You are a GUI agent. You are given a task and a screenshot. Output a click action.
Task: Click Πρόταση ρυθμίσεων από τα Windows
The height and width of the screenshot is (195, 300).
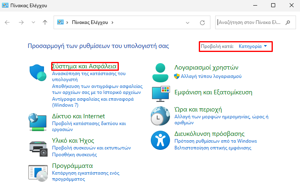216,141
